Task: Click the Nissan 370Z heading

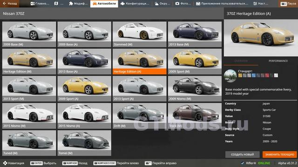Action: coord(14,13)
